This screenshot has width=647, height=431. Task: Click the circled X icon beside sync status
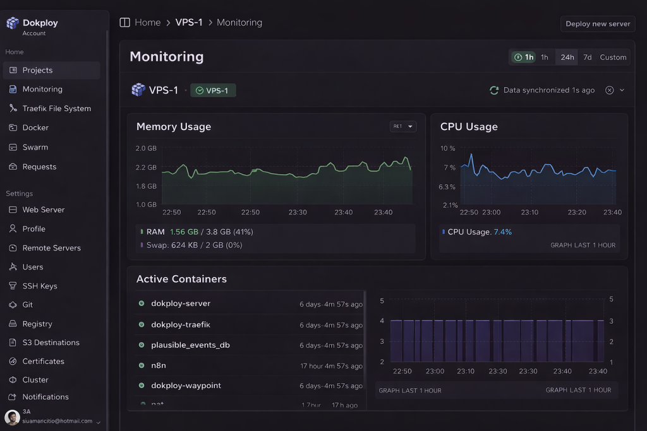point(609,90)
